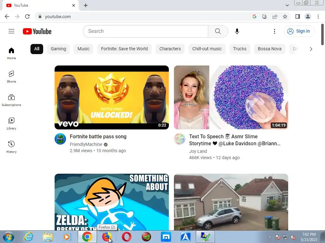Open Subscriptions in sidebar

11,100
